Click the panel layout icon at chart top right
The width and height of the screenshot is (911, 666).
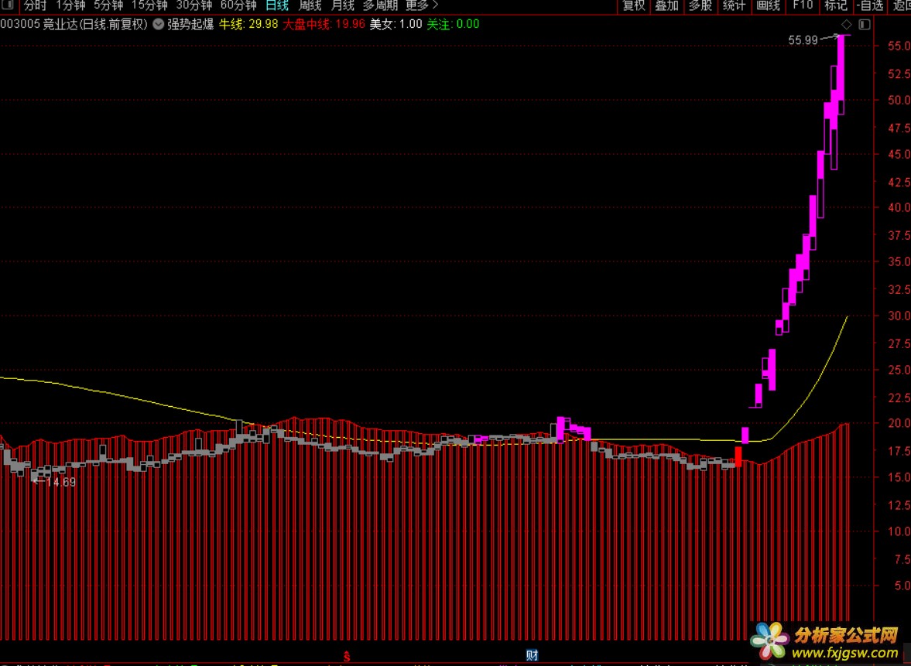(865, 25)
